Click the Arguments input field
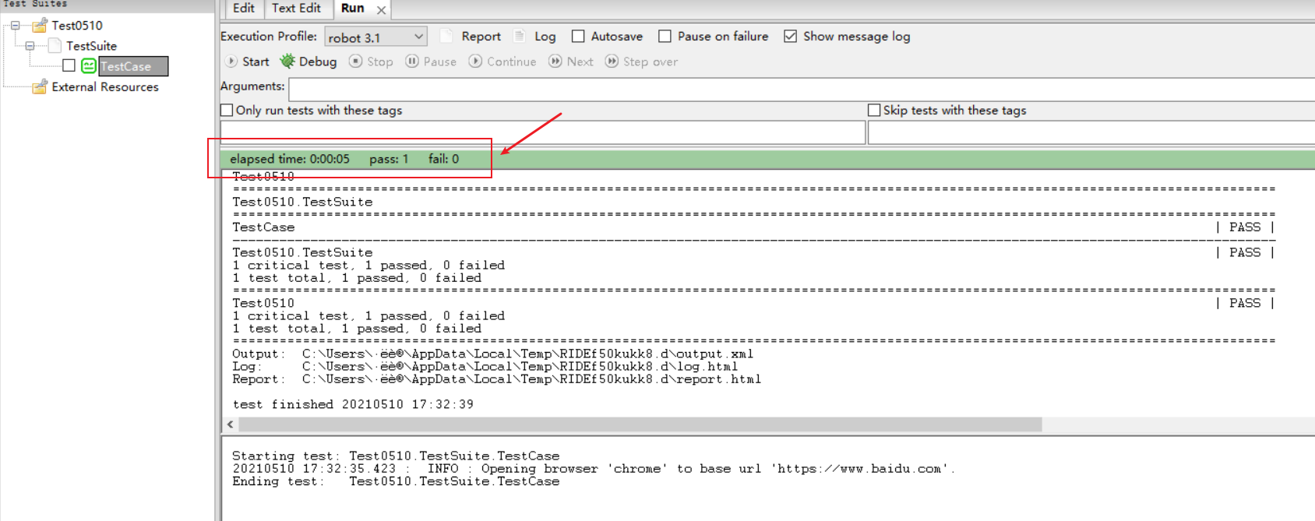This screenshot has width=1315, height=521. click(802, 89)
